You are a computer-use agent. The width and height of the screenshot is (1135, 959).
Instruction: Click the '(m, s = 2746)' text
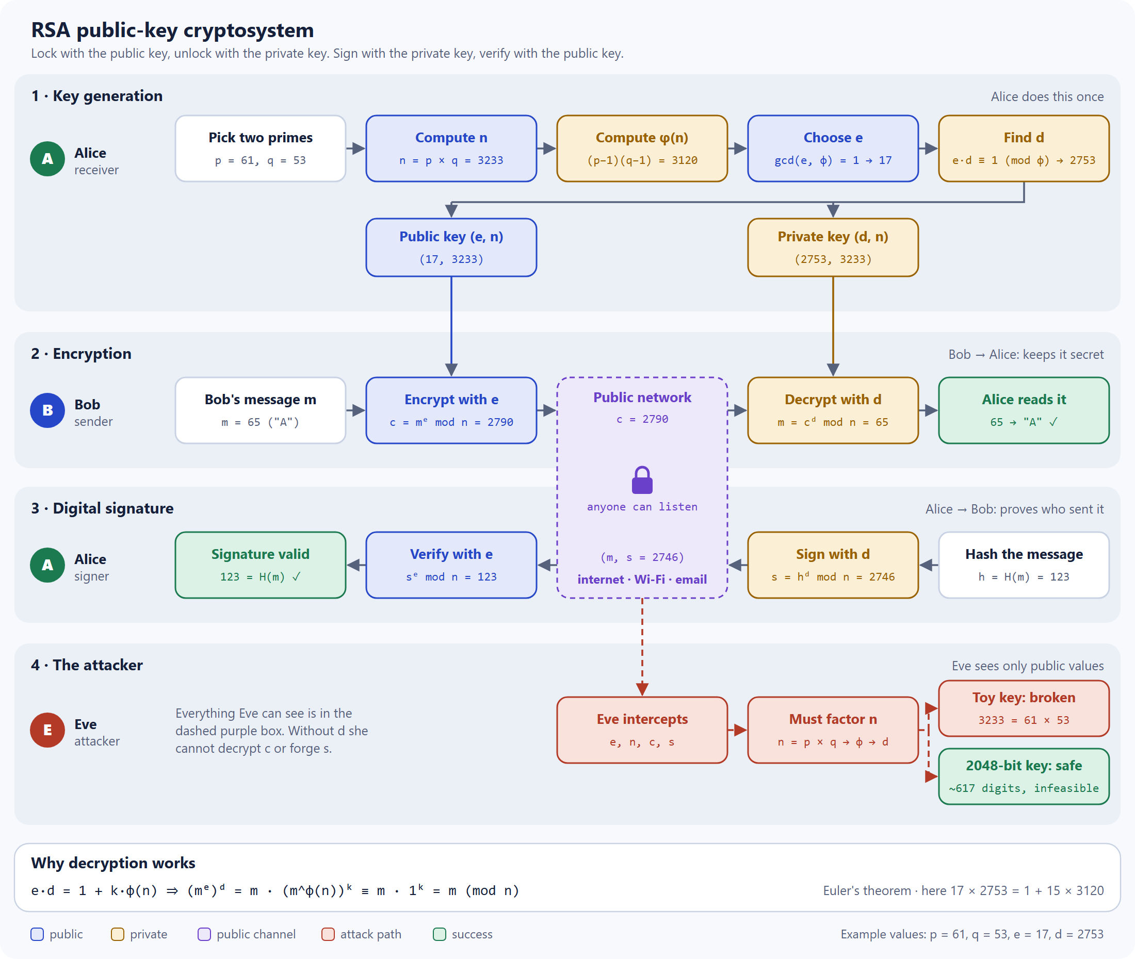coord(642,557)
